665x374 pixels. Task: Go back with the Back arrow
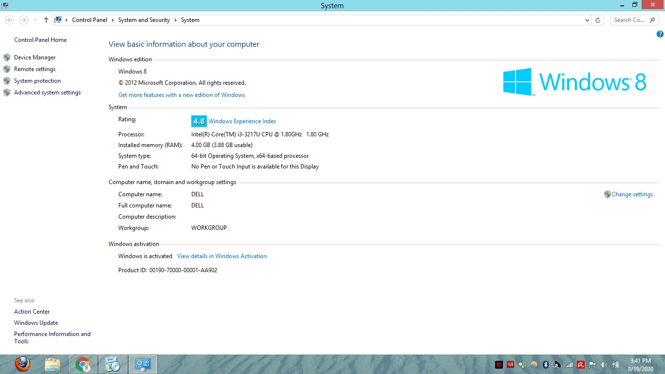point(10,20)
